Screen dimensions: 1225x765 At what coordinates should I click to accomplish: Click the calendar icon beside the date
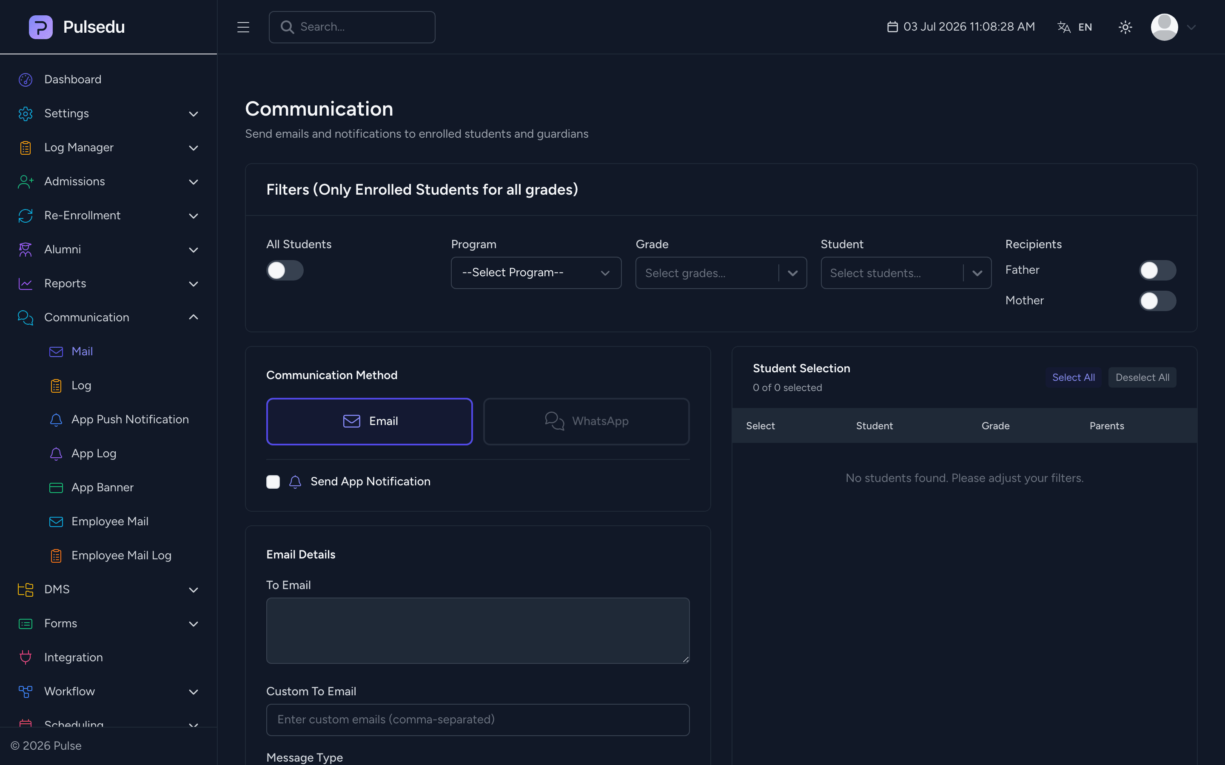click(892, 27)
